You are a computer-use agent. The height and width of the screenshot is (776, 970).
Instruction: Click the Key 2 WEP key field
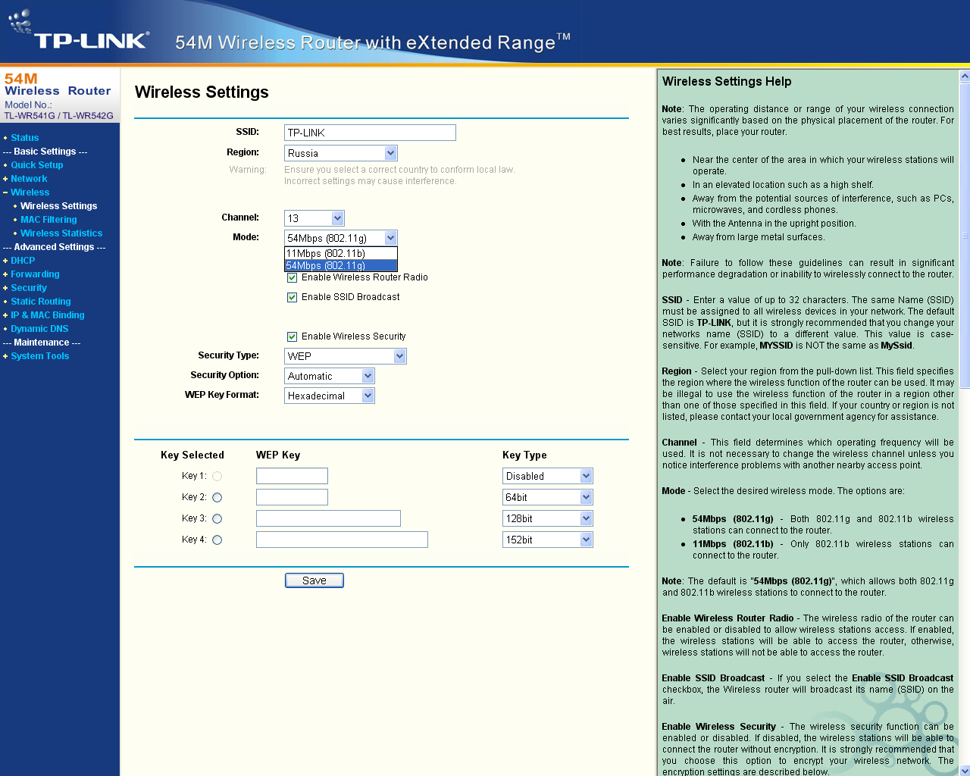(292, 497)
